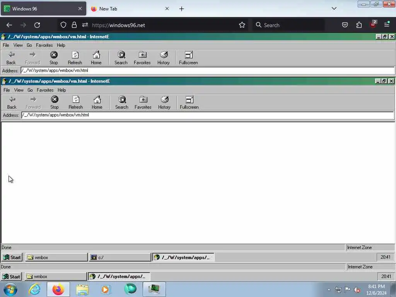This screenshot has height=297, width=396.
Task: Click outer Windows 96 Start button
Action: [11, 277]
